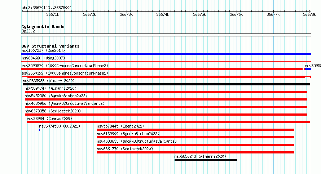The width and height of the screenshot is (321, 174).
Task: Click the left arrowhead of the coordinate ruler
Action: (22, 12)
